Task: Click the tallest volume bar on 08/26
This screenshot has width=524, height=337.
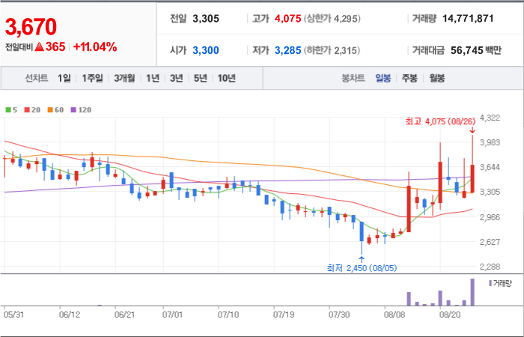Action: pos(472,292)
